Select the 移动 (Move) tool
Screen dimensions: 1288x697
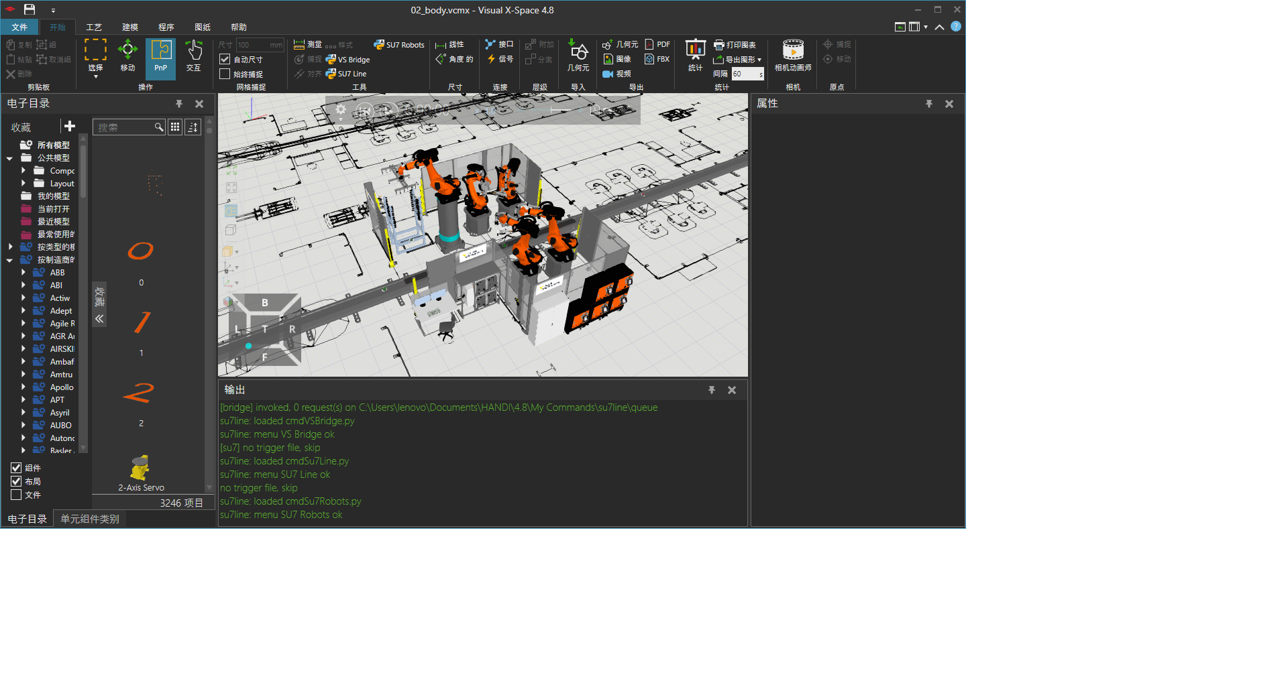tap(127, 56)
